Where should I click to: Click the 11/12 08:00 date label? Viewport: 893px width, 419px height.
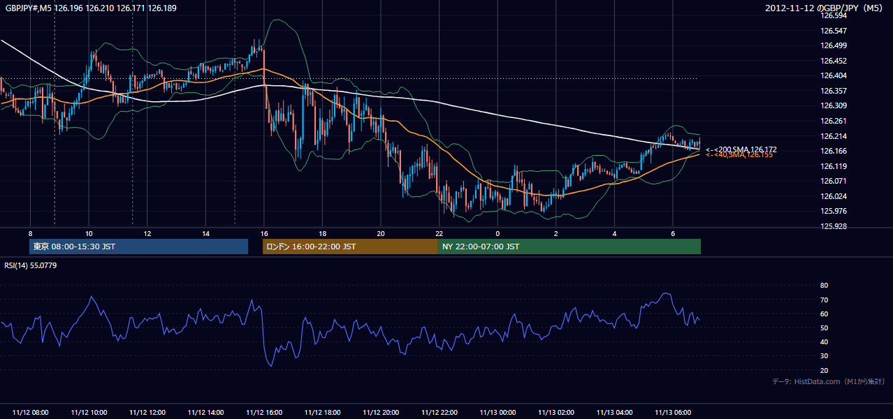pos(31,413)
